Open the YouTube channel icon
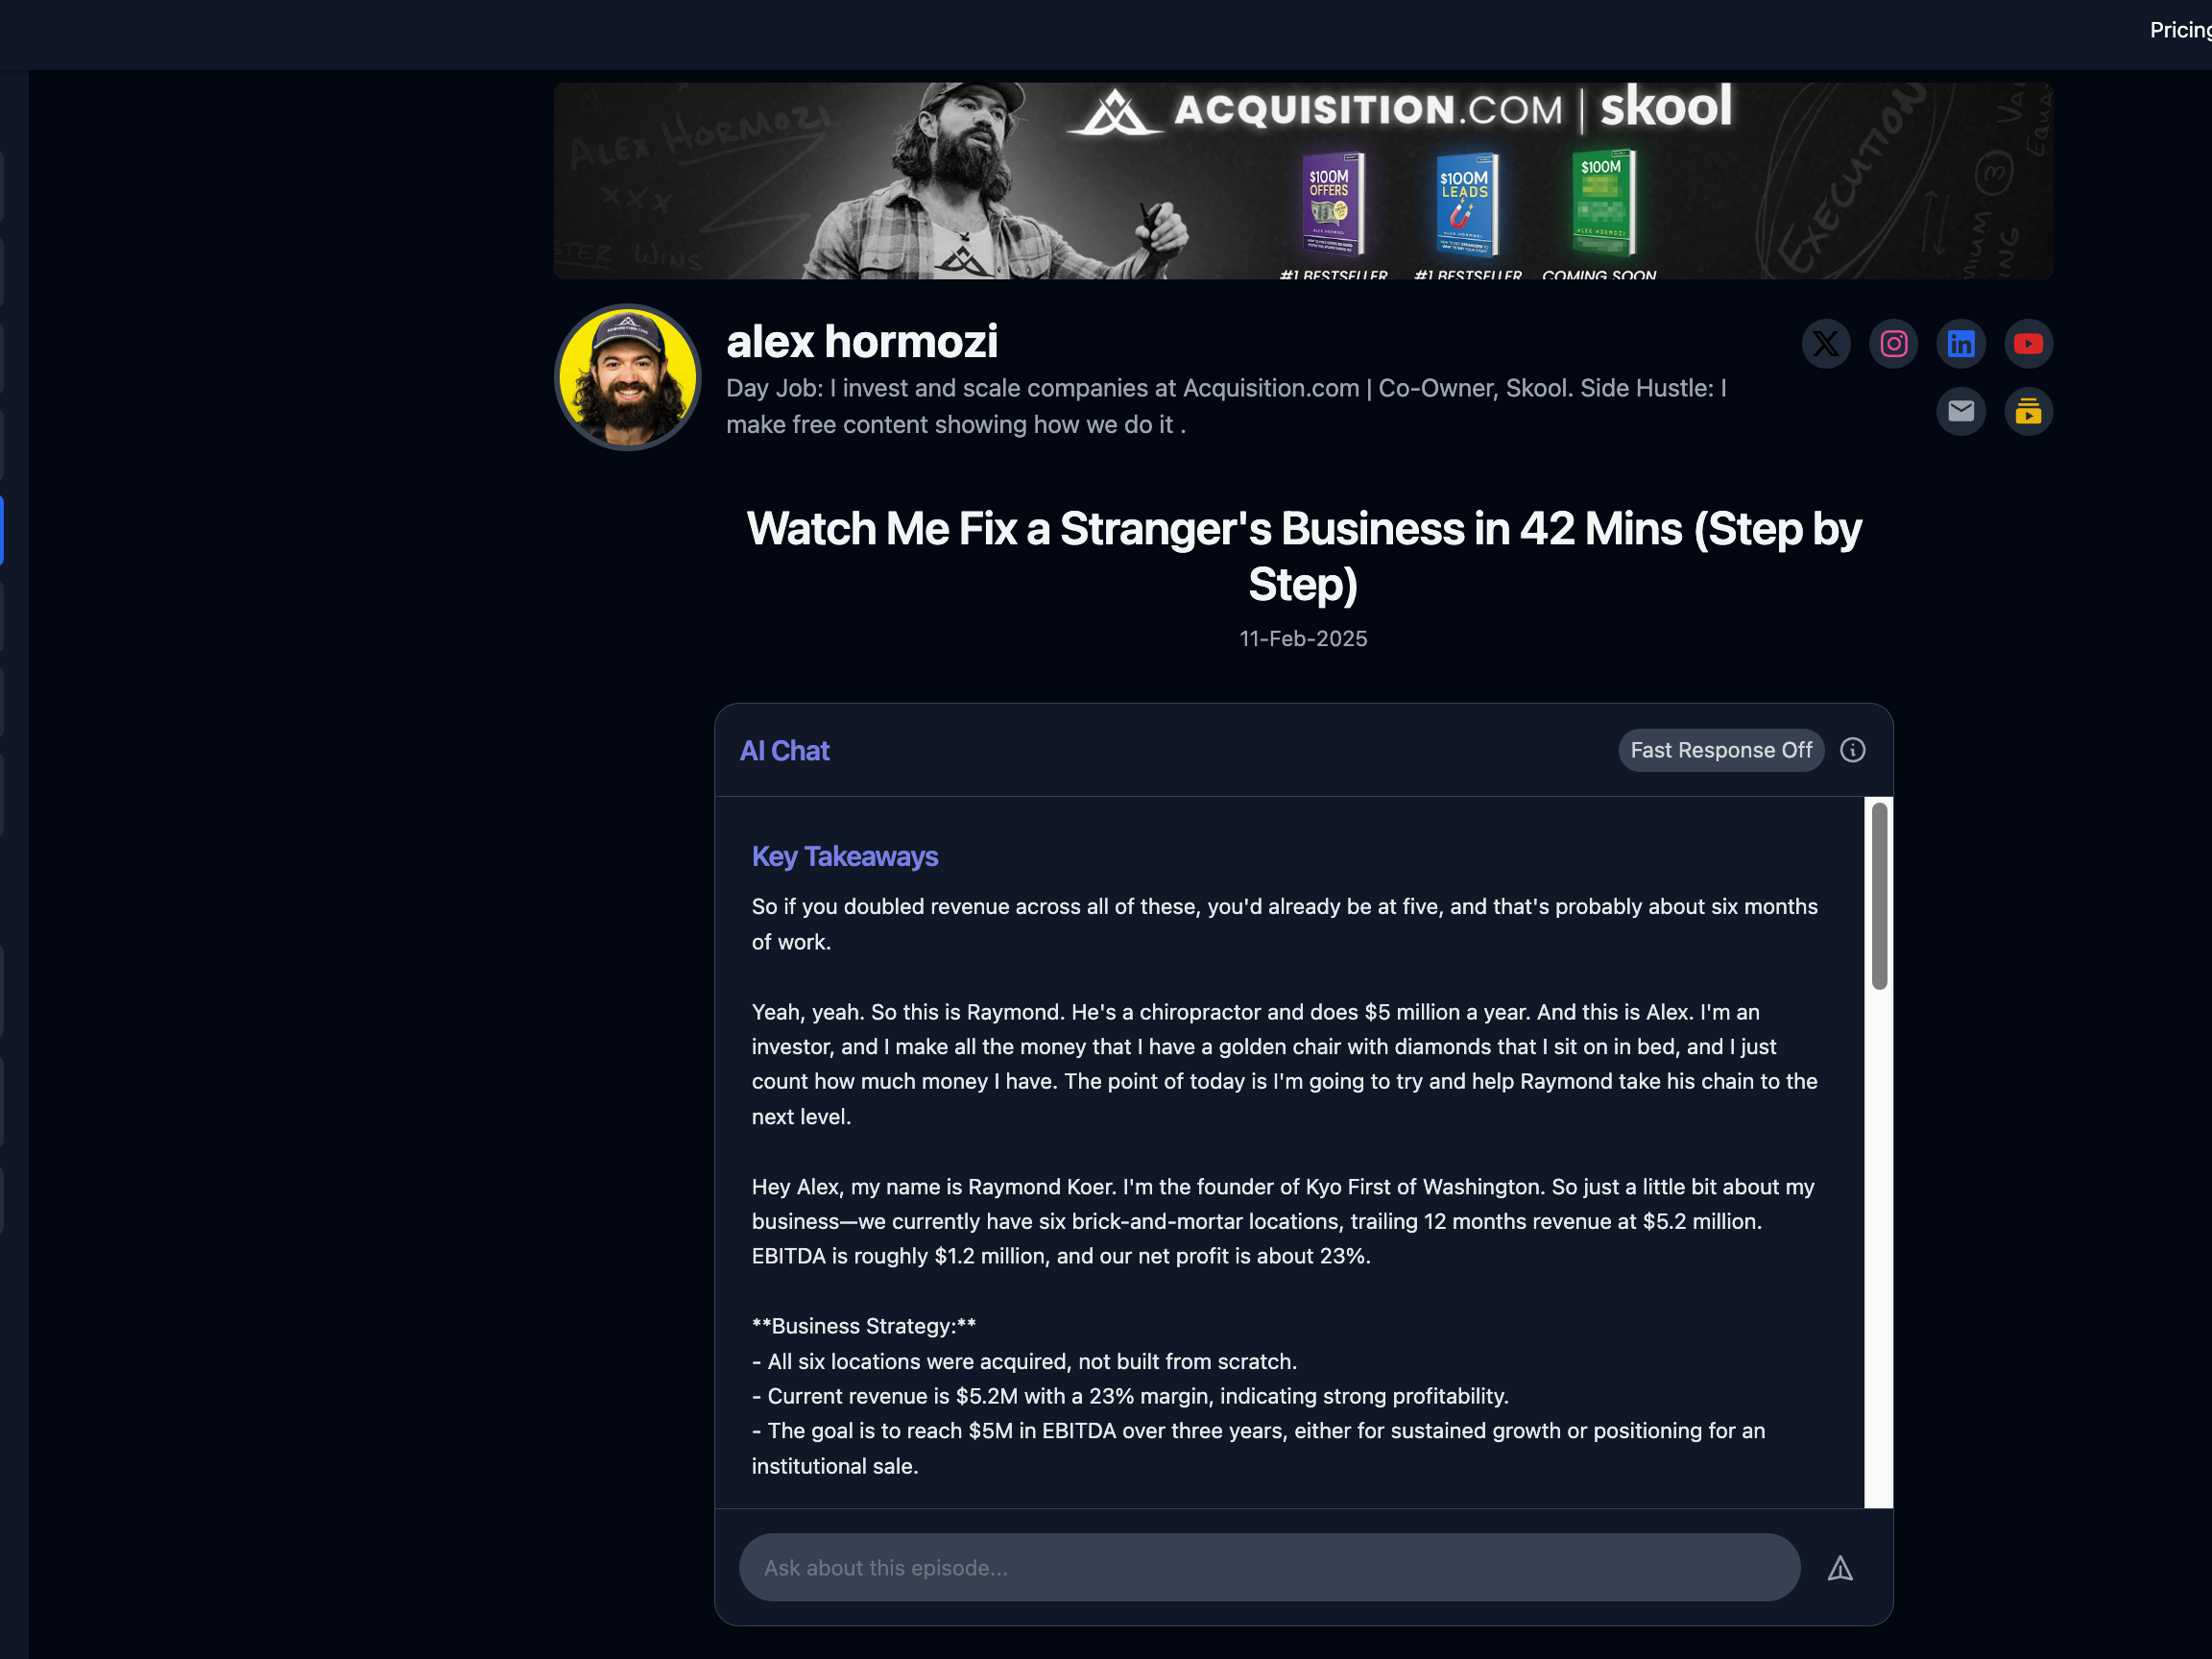Viewport: 2212px width, 1659px height. pyautogui.click(x=2028, y=344)
